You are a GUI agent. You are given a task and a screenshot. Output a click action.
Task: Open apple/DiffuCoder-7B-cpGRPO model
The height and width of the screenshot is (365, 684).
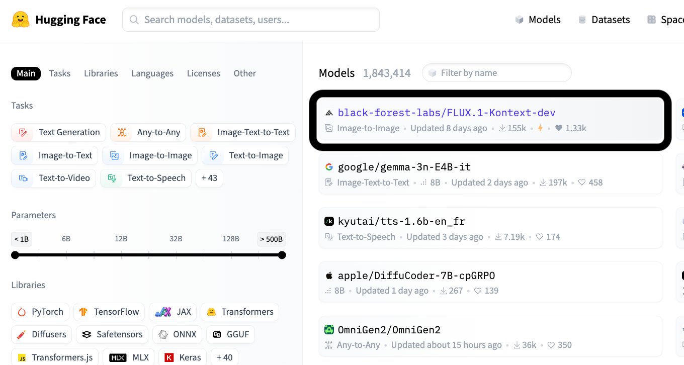(x=490, y=283)
